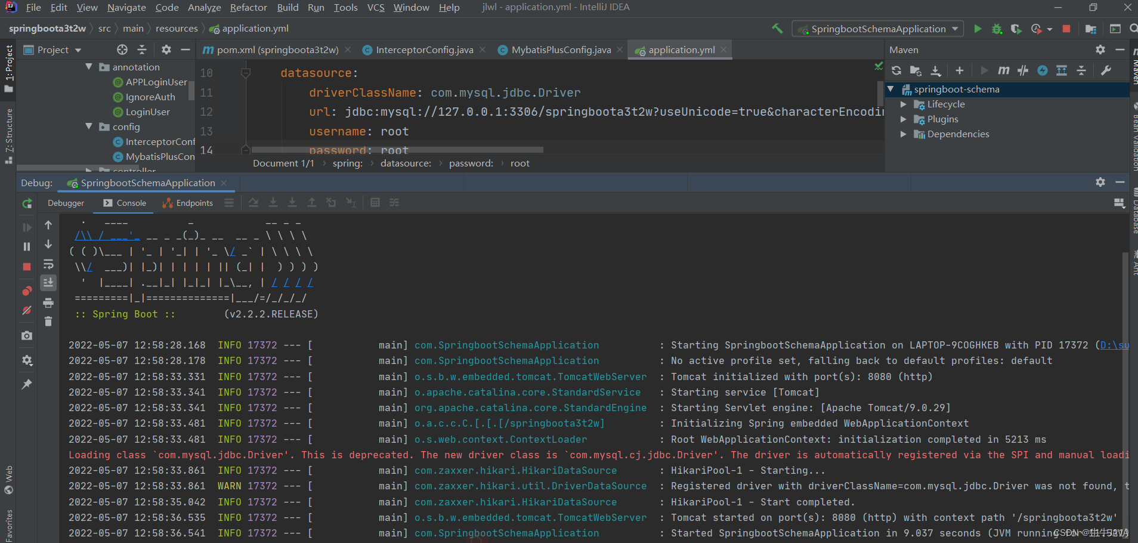Click the resources breadcrumb in navigation bar

(x=177, y=28)
